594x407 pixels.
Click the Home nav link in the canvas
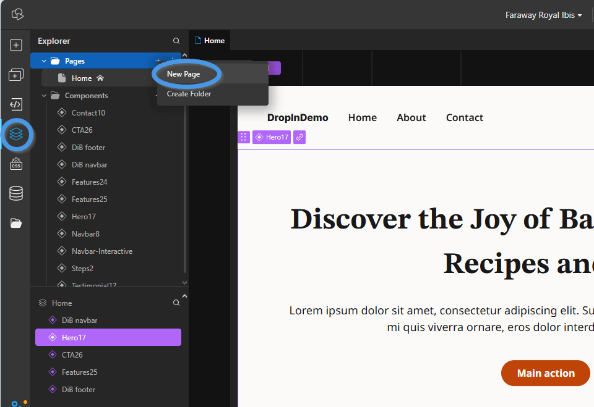[x=363, y=117]
